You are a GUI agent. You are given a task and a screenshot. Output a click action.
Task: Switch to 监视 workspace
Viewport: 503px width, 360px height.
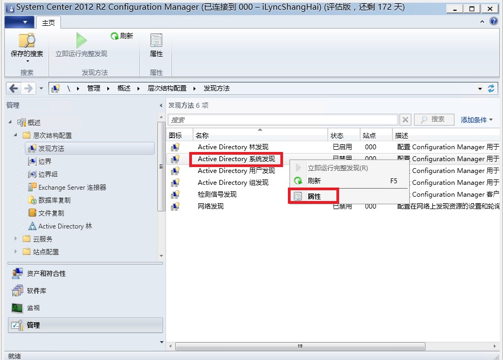(x=85, y=308)
